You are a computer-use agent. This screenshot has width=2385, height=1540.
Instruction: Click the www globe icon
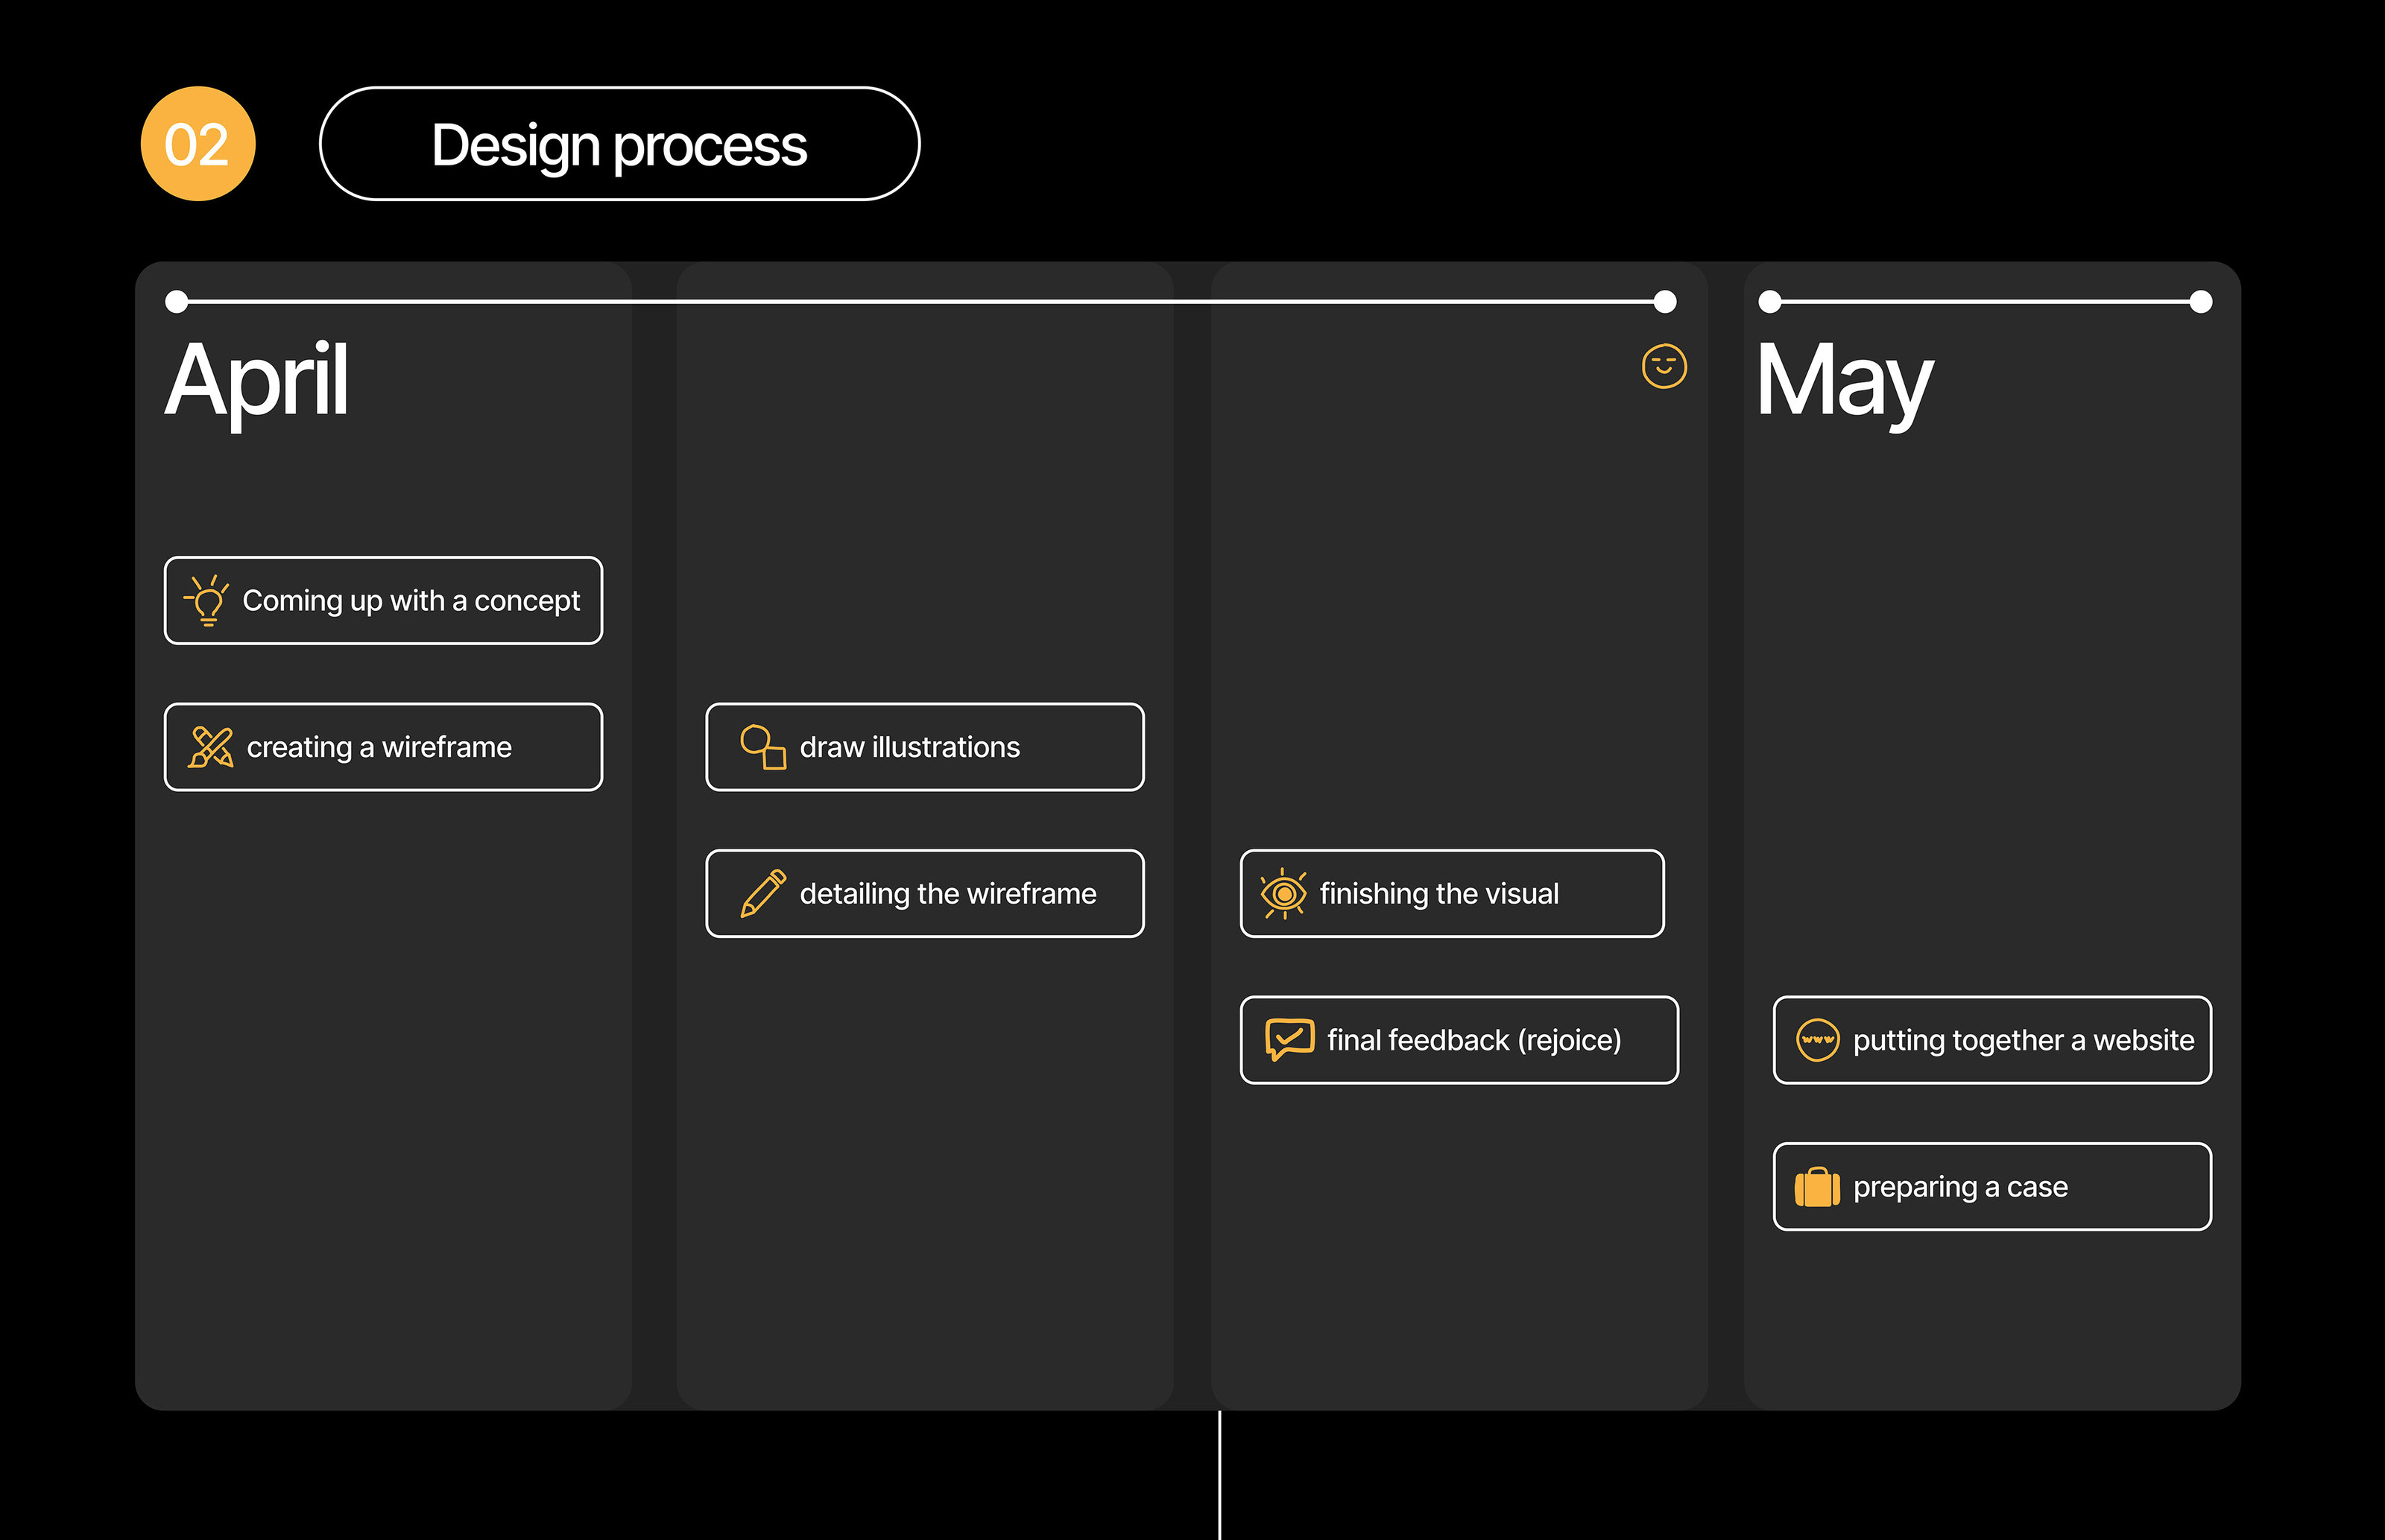(1817, 1040)
